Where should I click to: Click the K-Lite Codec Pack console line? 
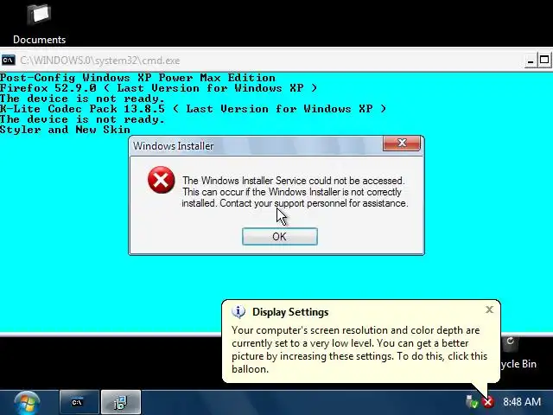(x=193, y=109)
